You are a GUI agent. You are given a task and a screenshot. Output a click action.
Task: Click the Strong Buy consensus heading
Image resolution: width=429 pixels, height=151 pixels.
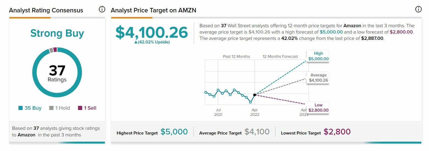[57, 33]
